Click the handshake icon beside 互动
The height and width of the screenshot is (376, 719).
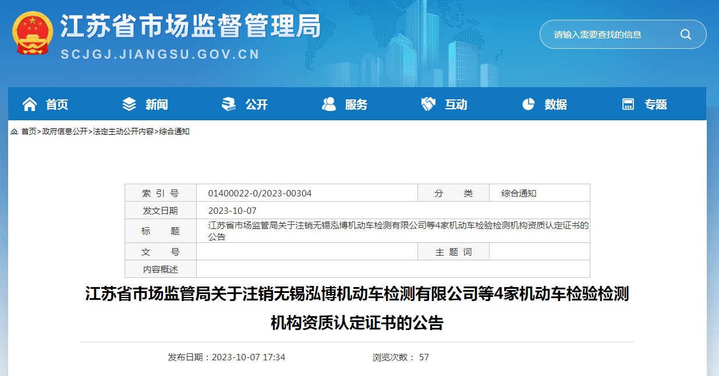click(428, 104)
